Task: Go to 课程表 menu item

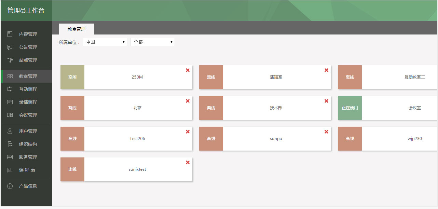Action: (x=26, y=170)
